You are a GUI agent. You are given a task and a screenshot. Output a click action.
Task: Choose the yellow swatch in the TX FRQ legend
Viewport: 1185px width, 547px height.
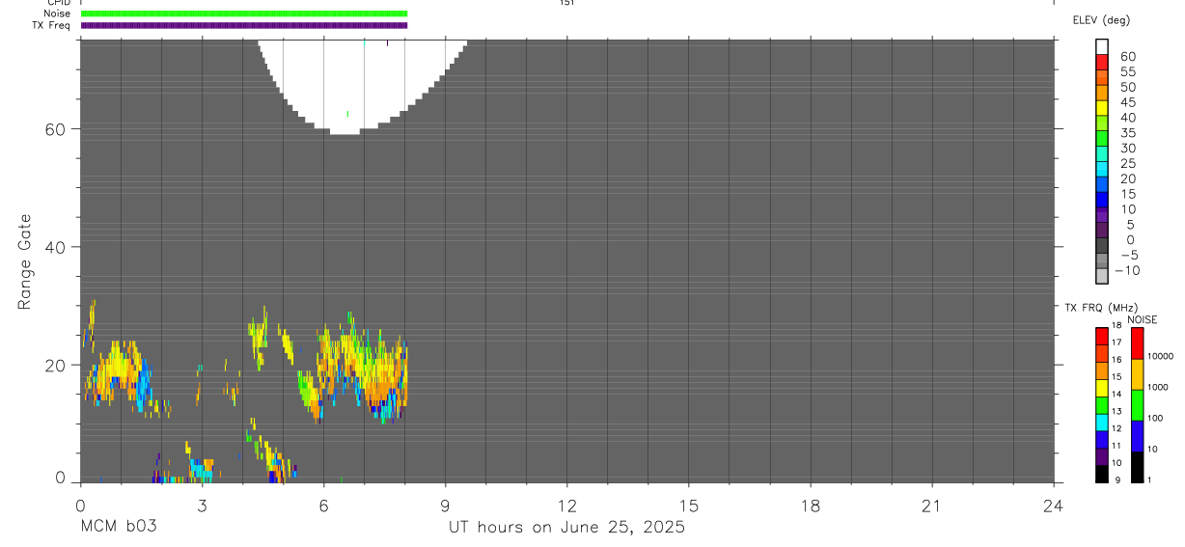pos(1101,388)
